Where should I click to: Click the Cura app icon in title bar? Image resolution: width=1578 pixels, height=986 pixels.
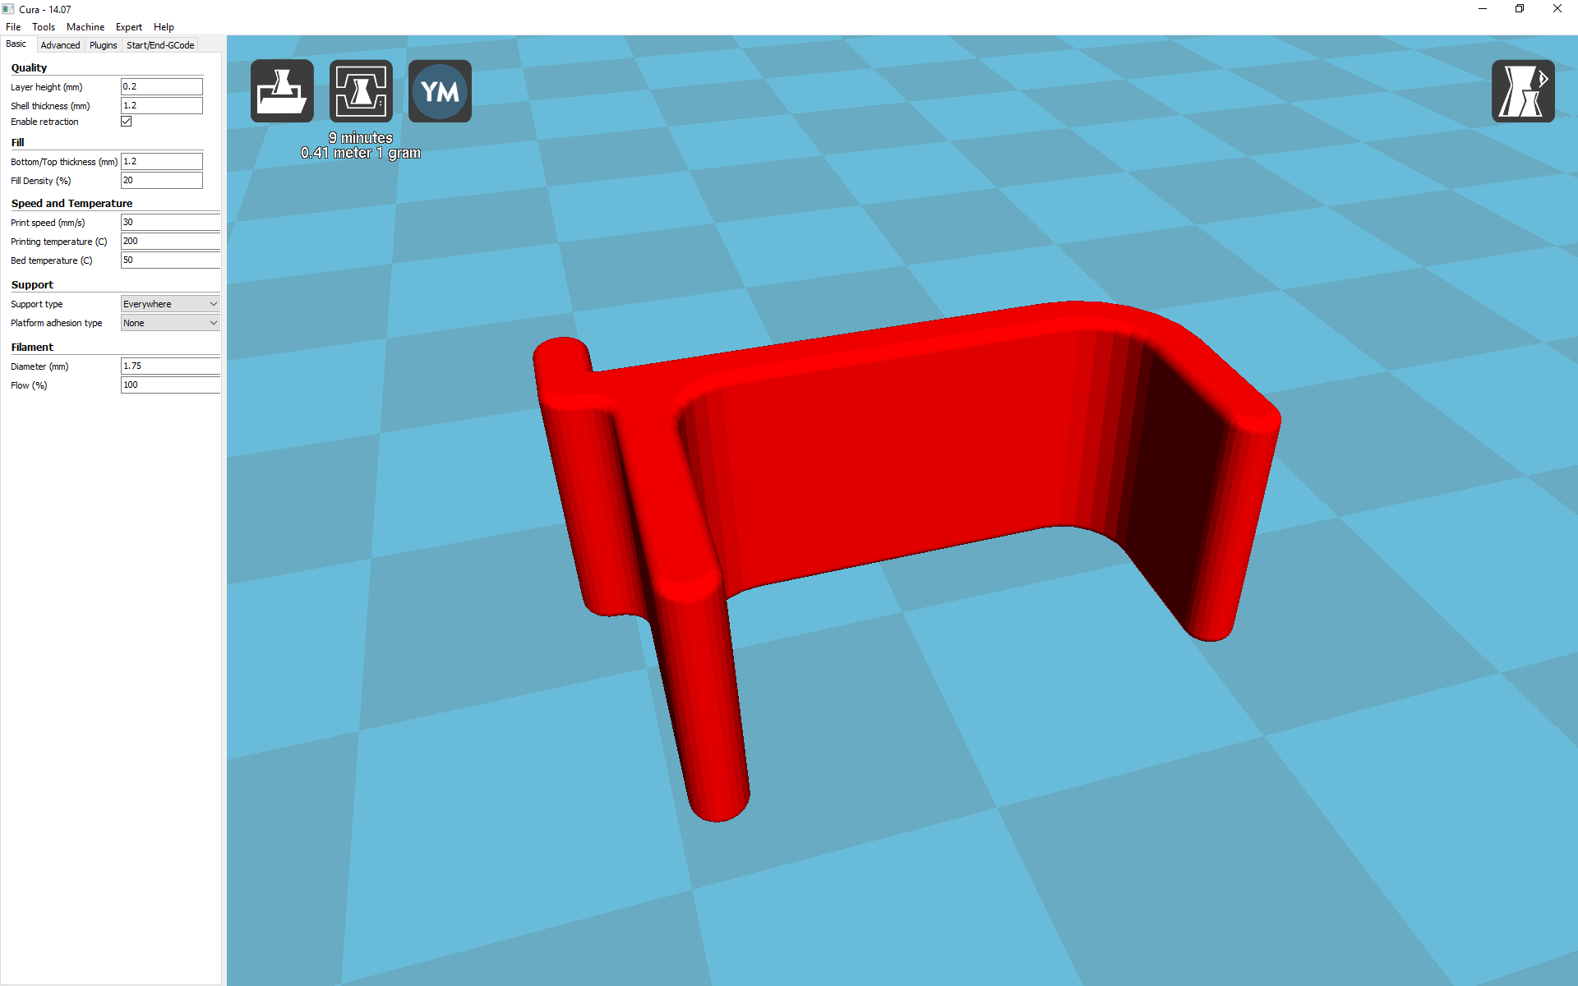coord(8,9)
